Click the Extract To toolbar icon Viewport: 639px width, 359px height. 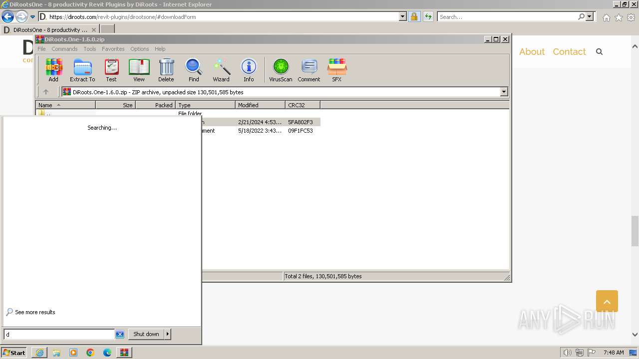coord(82,70)
